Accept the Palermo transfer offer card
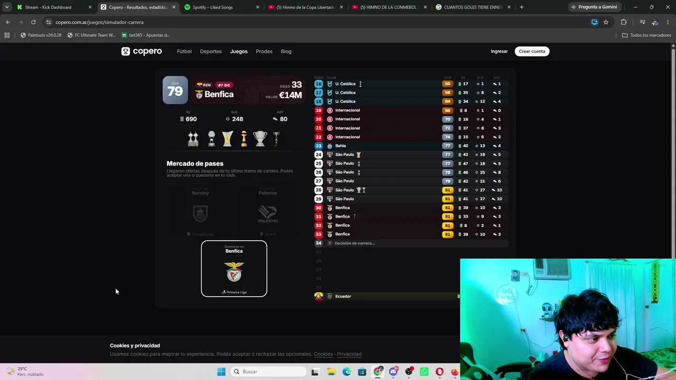This screenshot has height=380, width=676. [268, 212]
